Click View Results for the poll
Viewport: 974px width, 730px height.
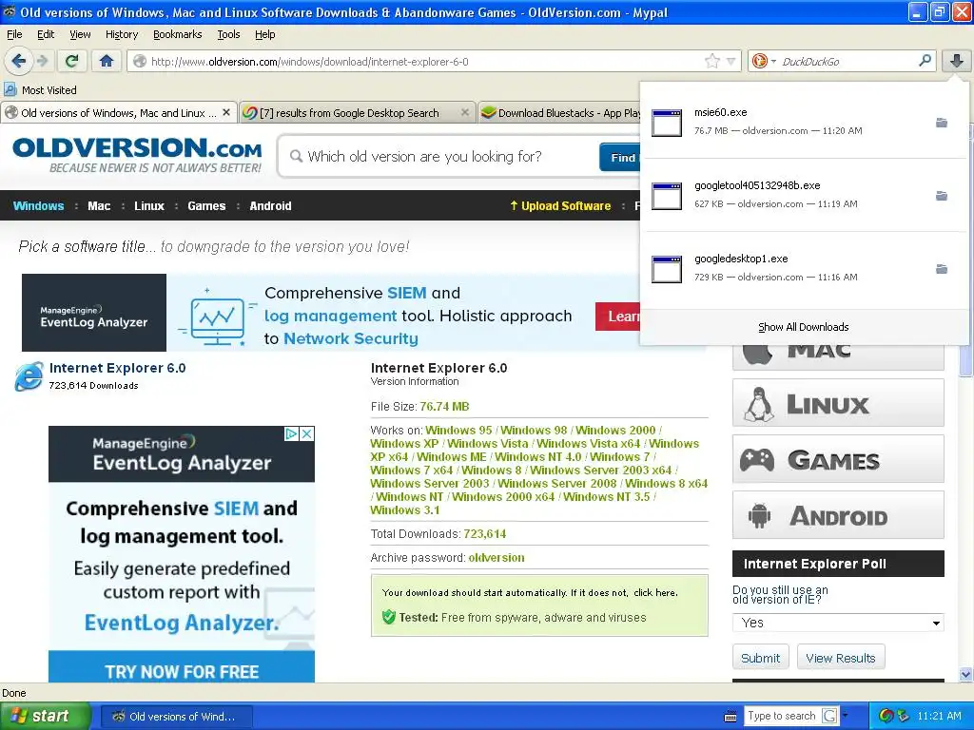coord(841,658)
